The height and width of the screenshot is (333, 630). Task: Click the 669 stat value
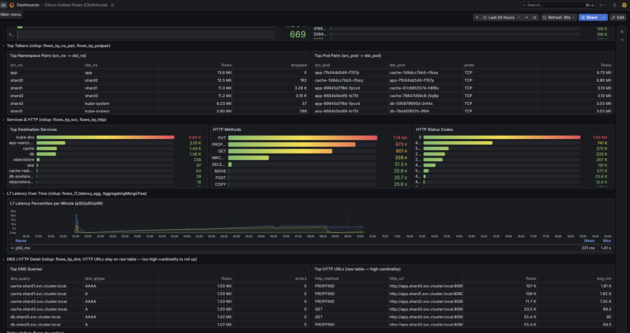298,35
